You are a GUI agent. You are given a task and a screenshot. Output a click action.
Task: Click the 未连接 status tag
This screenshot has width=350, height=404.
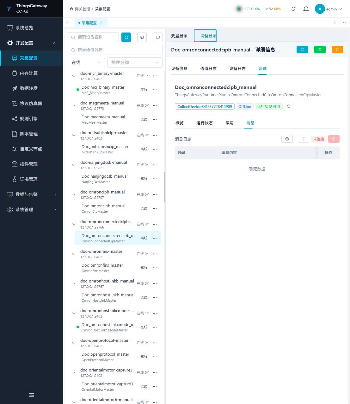[319, 139]
